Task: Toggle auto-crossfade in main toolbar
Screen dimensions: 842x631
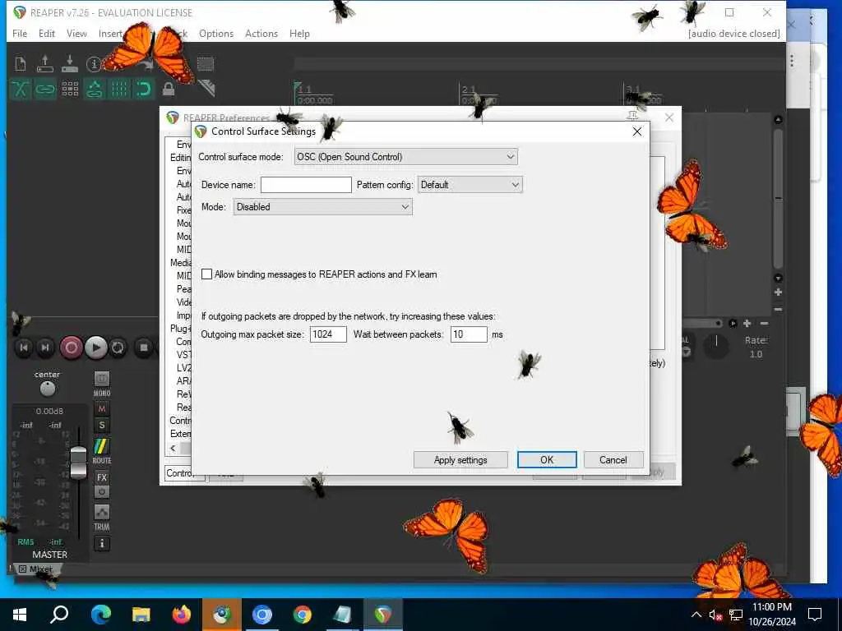Action: [21, 89]
